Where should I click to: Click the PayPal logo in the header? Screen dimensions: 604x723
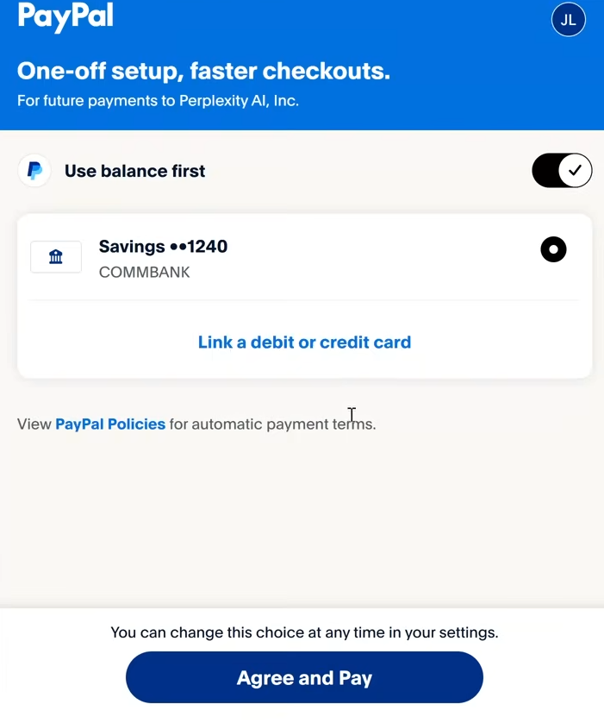pyautogui.click(x=65, y=18)
